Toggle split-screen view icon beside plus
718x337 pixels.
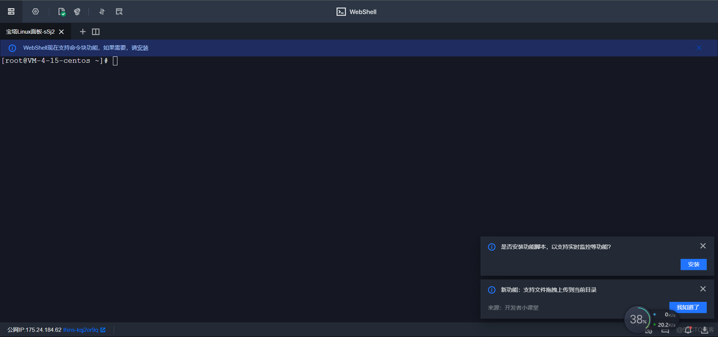(96, 32)
